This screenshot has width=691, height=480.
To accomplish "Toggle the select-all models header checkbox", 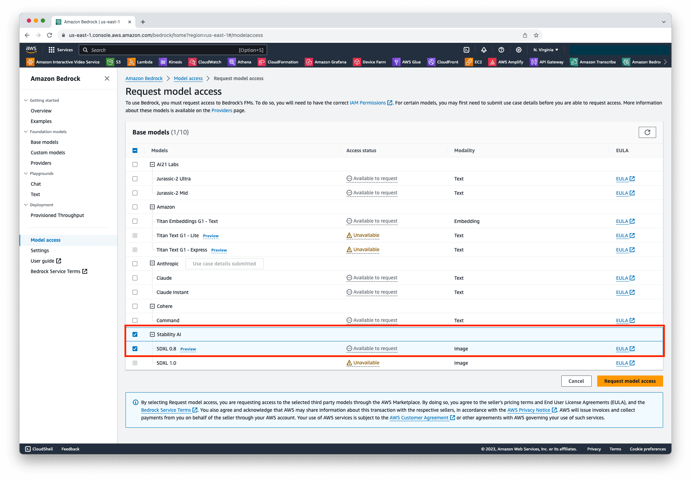I will click(x=135, y=150).
